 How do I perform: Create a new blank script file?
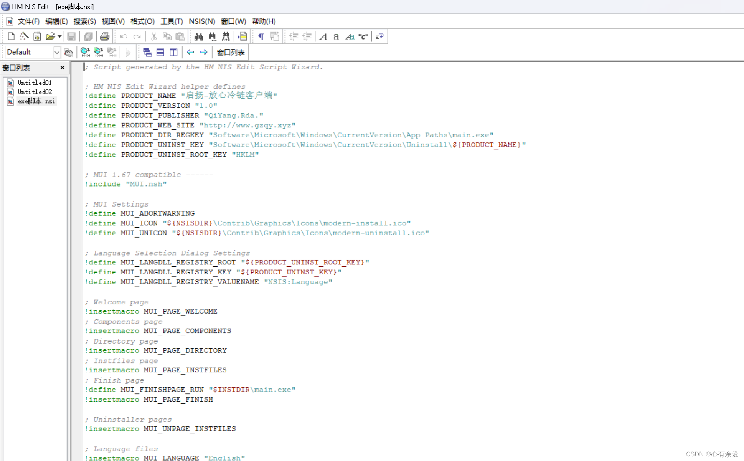point(11,36)
